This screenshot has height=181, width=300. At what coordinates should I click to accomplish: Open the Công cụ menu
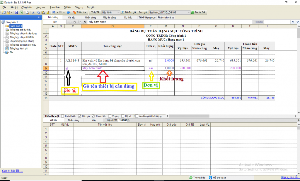point(79,7)
